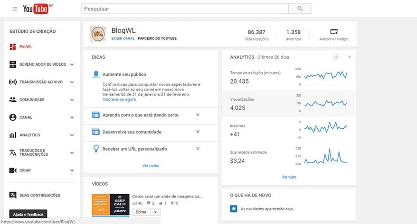Click the Suas Contribuições icon
This screenshot has height=224, width=417.
tap(12, 195)
